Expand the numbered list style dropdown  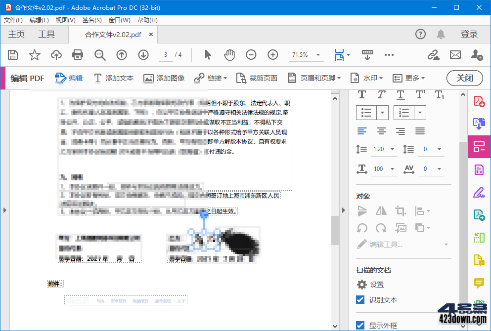coord(420,112)
